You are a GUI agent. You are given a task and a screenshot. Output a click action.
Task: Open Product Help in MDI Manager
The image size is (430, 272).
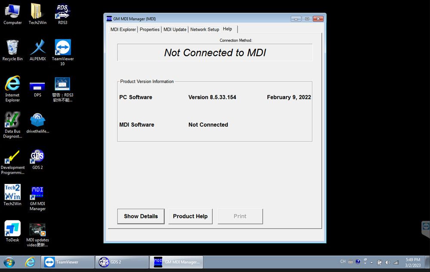tap(190, 216)
